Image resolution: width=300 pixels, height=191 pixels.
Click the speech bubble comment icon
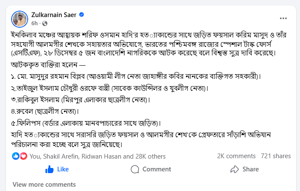(135, 169)
